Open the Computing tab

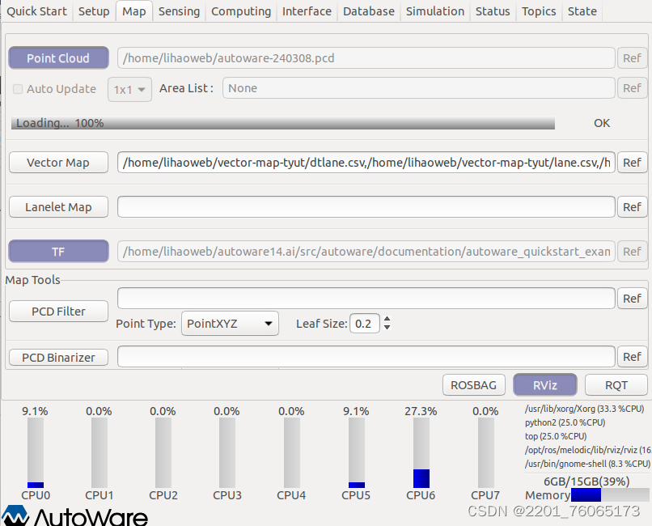coord(240,11)
